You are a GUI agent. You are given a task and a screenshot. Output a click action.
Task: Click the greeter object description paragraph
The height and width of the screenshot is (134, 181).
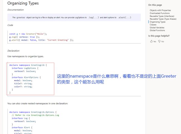72,18
